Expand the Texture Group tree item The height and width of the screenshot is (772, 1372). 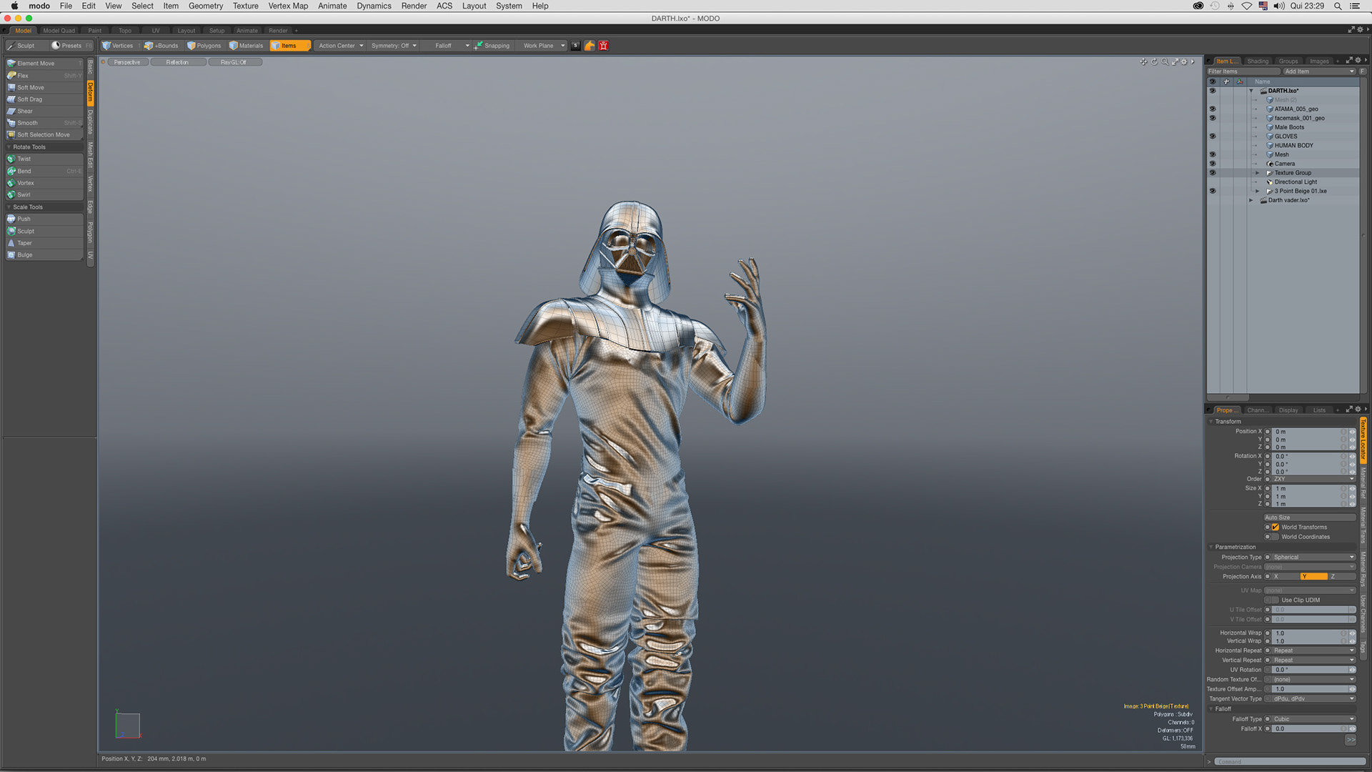point(1258,173)
